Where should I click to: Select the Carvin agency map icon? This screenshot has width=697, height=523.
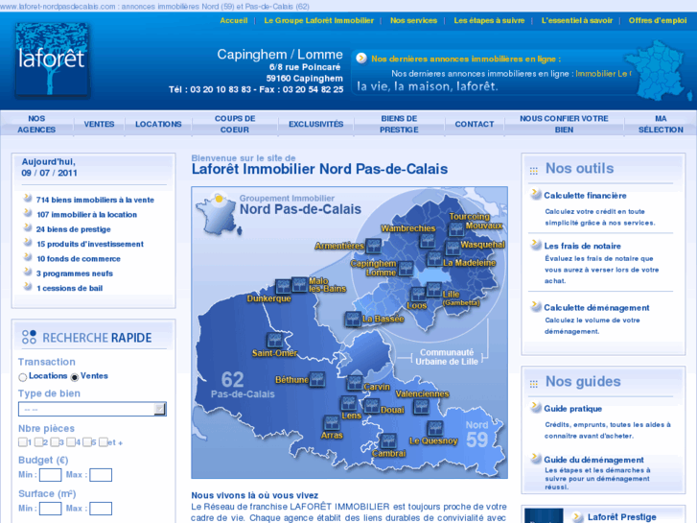355,383
